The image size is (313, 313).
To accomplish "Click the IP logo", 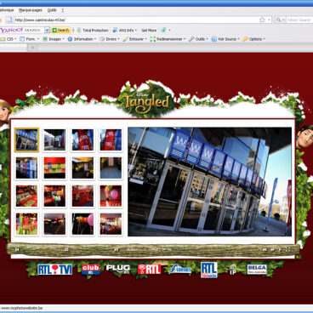I will coord(233,270).
